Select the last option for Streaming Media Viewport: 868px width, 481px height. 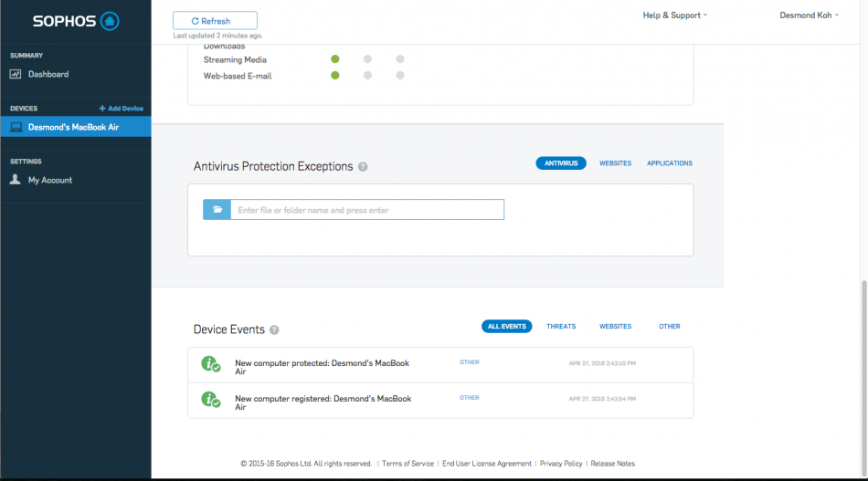click(400, 59)
